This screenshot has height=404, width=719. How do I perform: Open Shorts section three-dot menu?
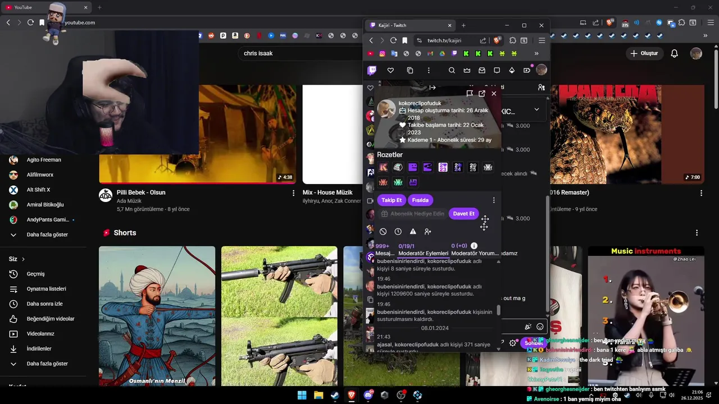pyautogui.click(x=697, y=233)
